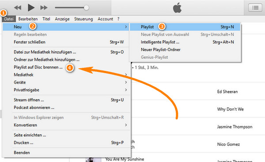Viewport: 265px width, 162px height.
Task: Start playback with the play button
Action: click(x=31, y=7)
